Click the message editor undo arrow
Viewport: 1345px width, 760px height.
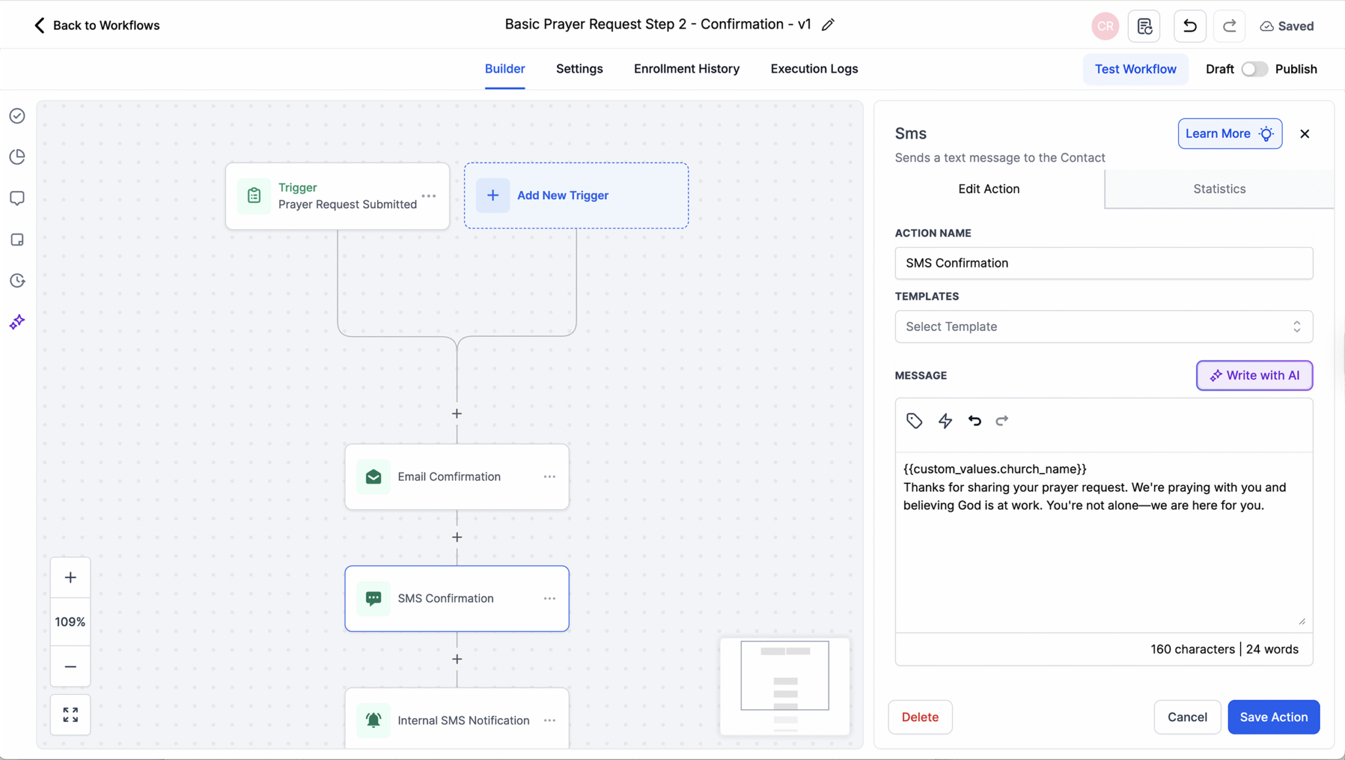[x=975, y=420]
